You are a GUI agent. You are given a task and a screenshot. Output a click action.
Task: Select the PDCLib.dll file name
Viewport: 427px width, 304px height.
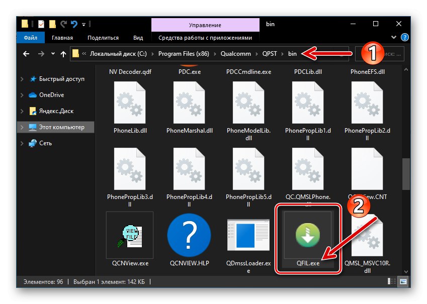308,72
